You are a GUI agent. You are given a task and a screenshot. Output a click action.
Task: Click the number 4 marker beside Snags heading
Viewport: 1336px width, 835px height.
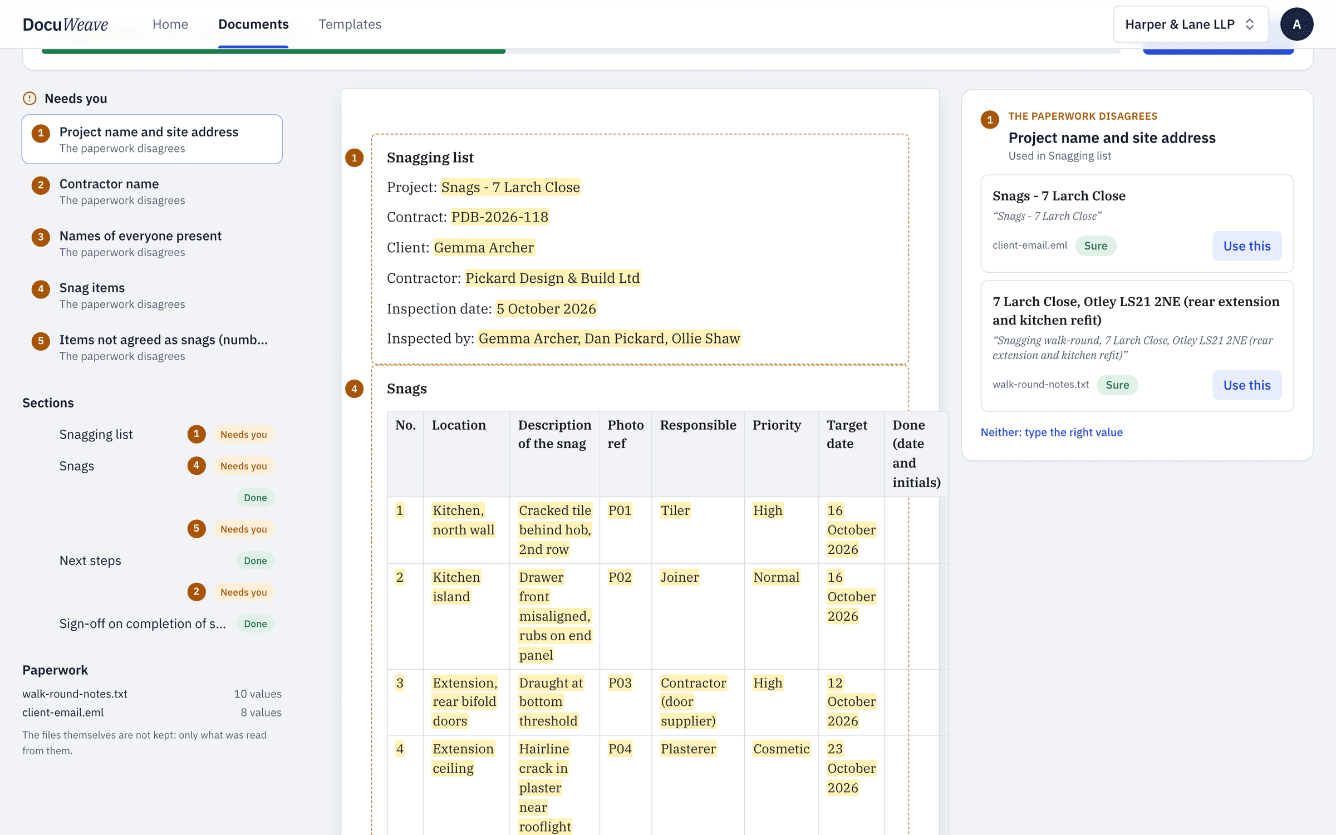click(x=354, y=389)
